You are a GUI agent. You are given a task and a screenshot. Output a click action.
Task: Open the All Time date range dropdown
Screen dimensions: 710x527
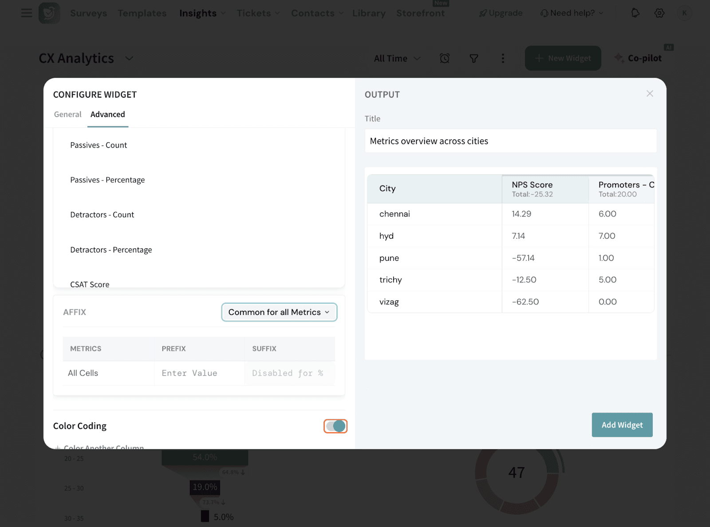click(397, 58)
